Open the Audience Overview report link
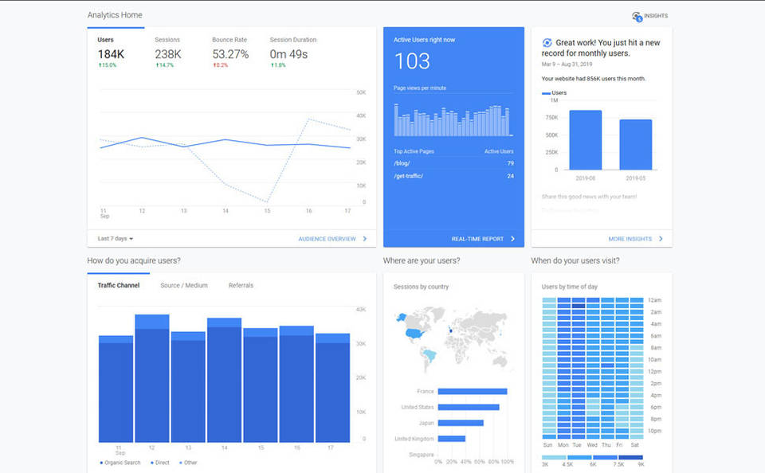This screenshot has height=473, width=765. [x=327, y=239]
